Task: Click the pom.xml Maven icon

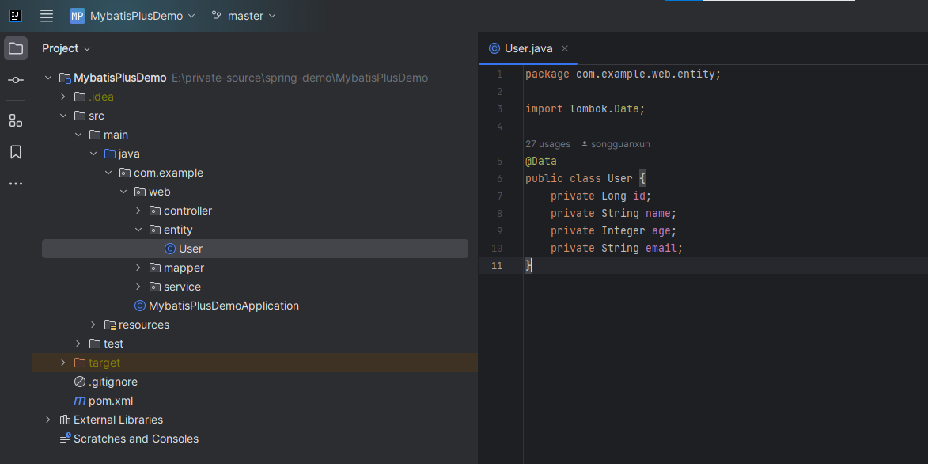Action: 79,401
